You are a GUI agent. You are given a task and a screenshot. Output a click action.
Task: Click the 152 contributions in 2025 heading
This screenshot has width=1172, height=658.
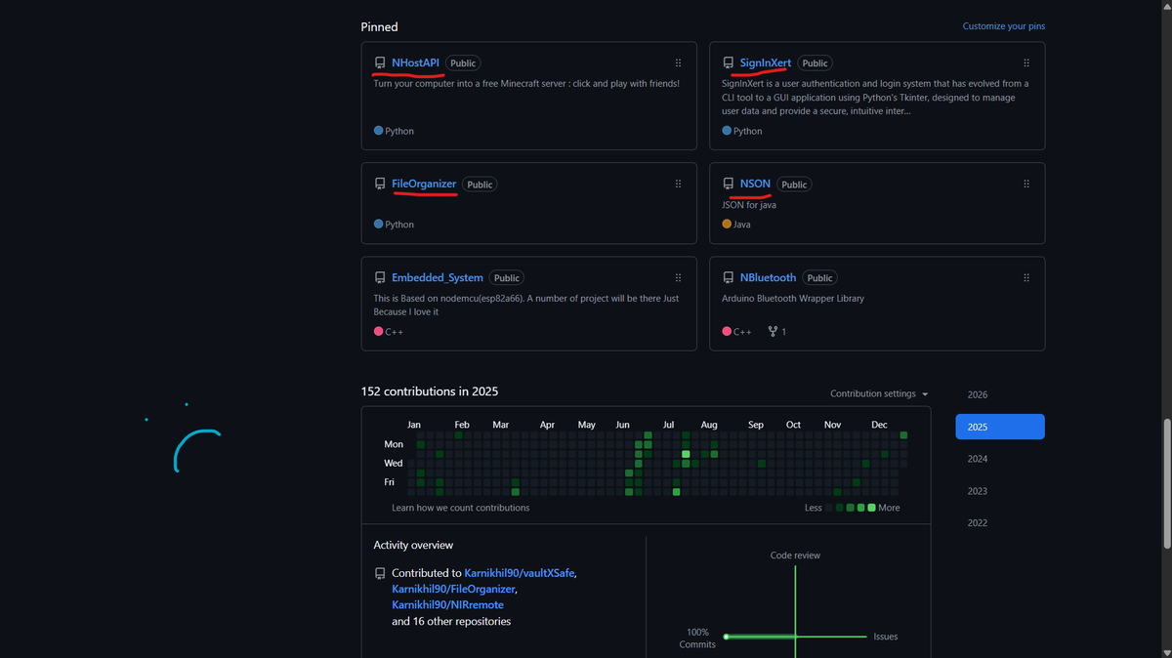pyautogui.click(x=430, y=391)
